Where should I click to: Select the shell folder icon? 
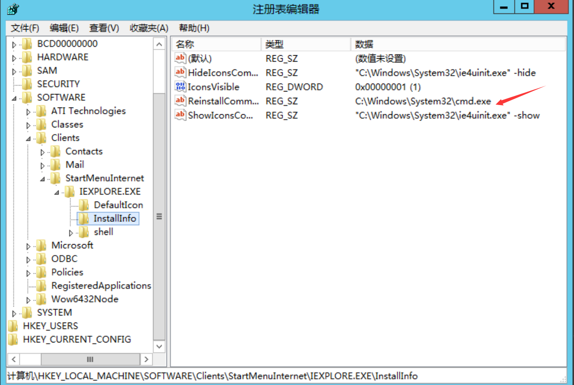[84, 232]
